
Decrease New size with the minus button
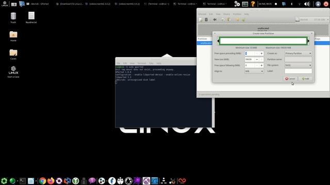tap(257, 60)
